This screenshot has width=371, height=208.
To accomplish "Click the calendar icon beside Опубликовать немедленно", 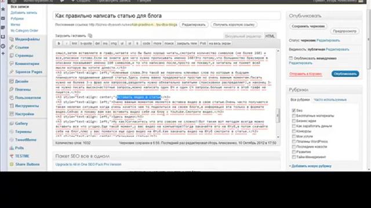I will [x=291, y=58].
